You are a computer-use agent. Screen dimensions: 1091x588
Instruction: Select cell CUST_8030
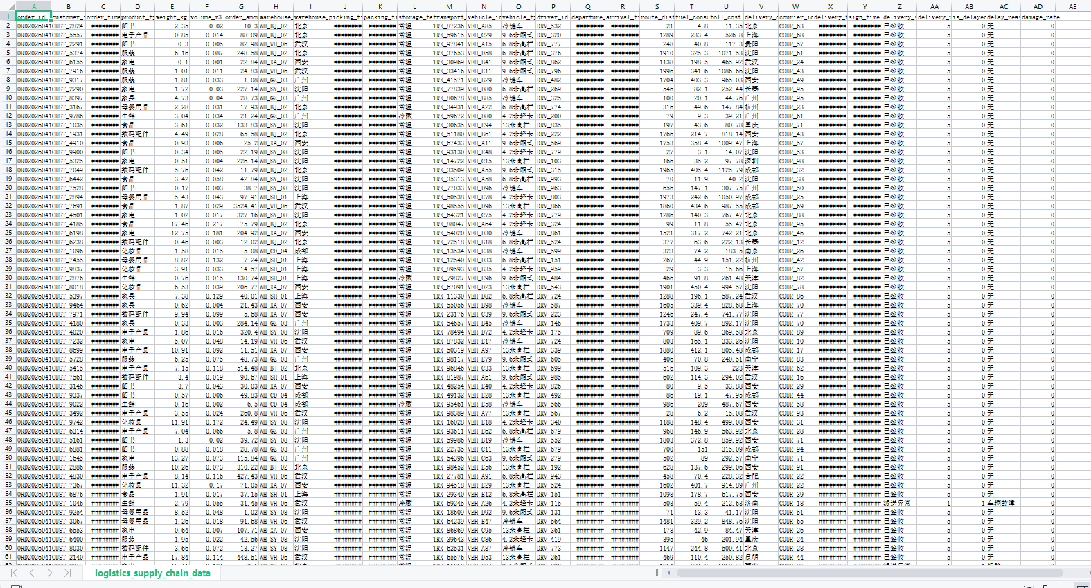tap(68, 548)
